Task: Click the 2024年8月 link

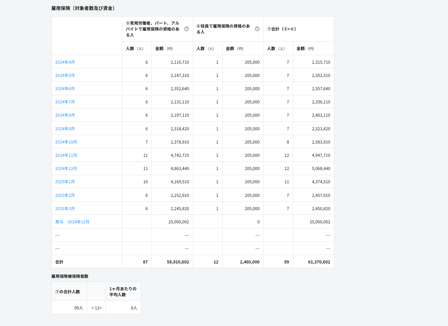Action: pyautogui.click(x=65, y=115)
